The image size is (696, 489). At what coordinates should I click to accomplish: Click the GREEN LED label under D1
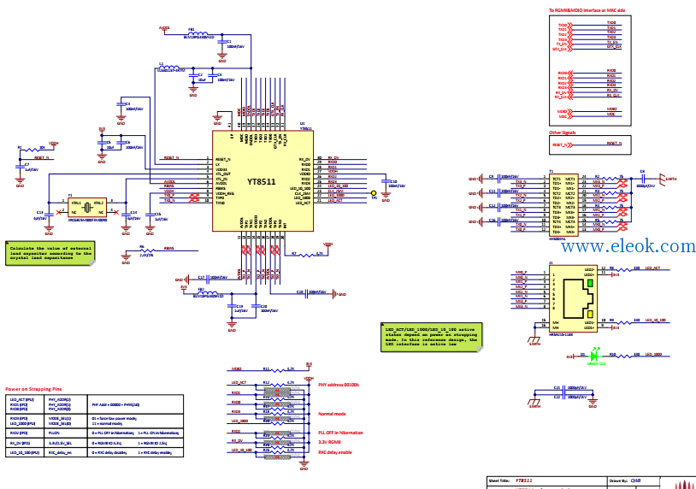596,364
